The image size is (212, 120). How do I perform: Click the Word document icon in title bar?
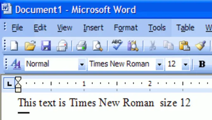click(7, 9)
